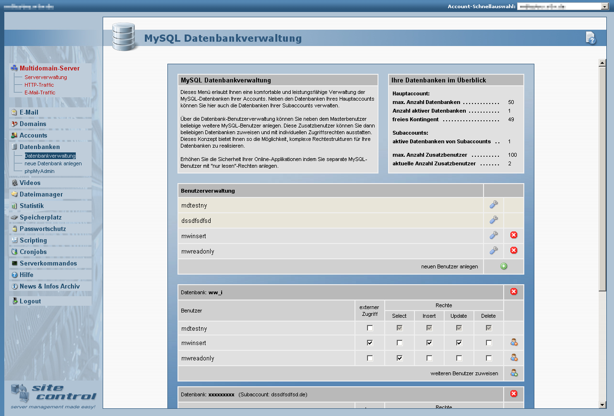Enable Update right for mwreadonly

[x=459, y=358]
